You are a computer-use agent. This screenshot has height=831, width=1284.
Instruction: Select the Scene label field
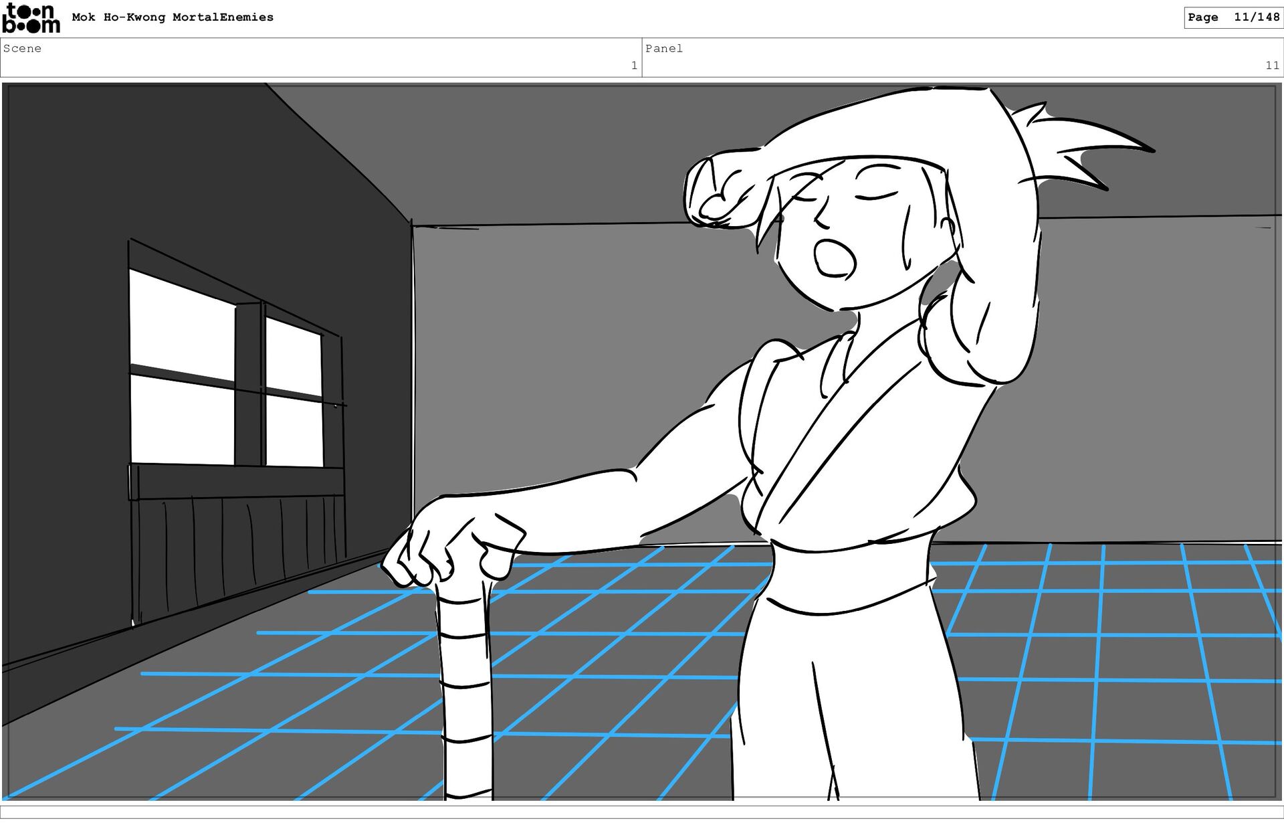click(x=22, y=48)
